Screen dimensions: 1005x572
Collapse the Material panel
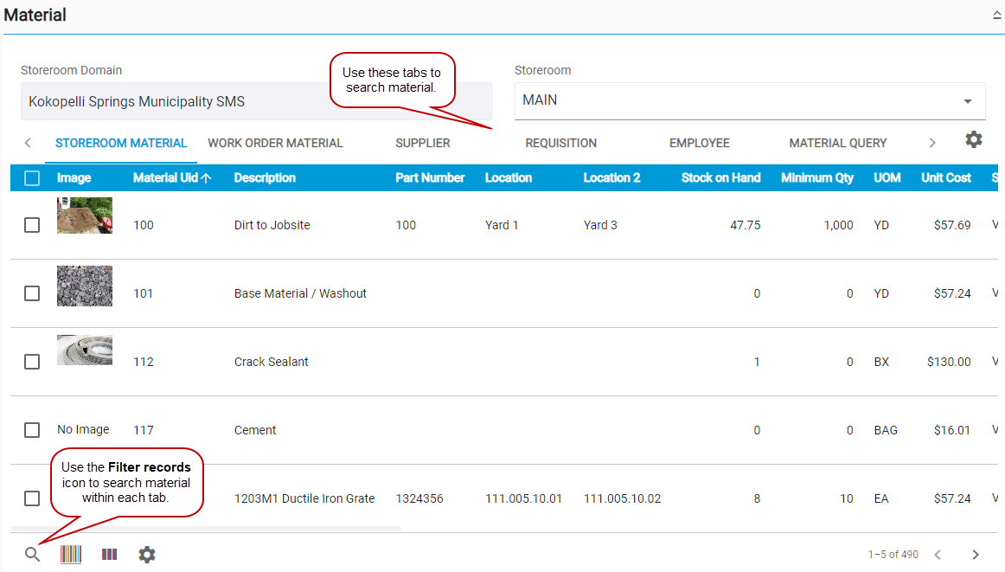click(996, 16)
